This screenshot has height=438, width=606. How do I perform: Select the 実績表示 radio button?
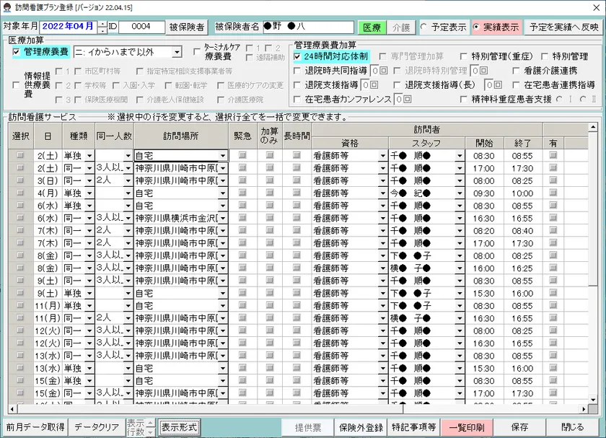click(478, 27)
